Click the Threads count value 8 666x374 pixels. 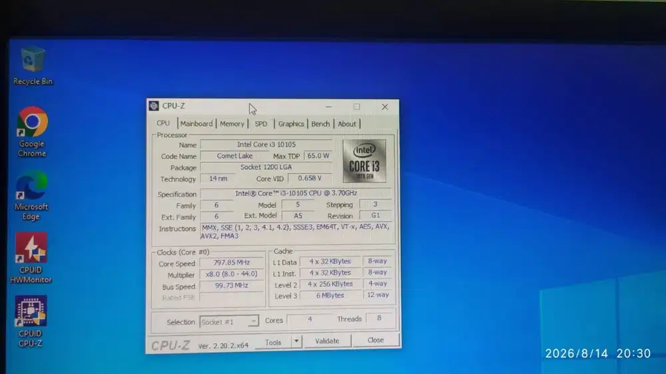pos(379,318)
